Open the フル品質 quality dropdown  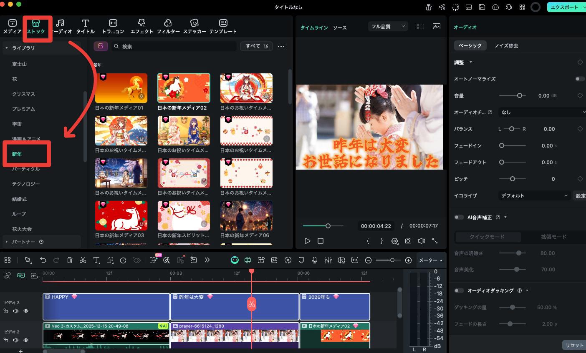pyautogui.click(x=388, y=26)
